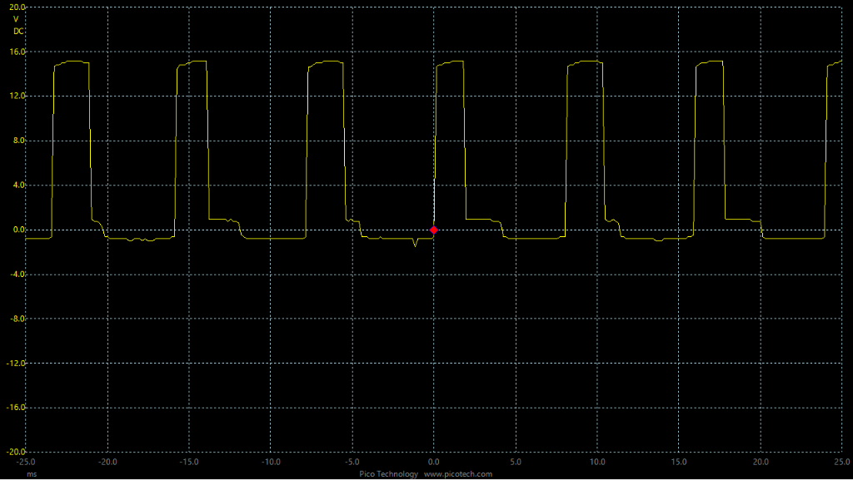The width and height of the screenshot is (853, 480).
Task: Click the -4.0 voltage axis label
Action: pos(17,275)
